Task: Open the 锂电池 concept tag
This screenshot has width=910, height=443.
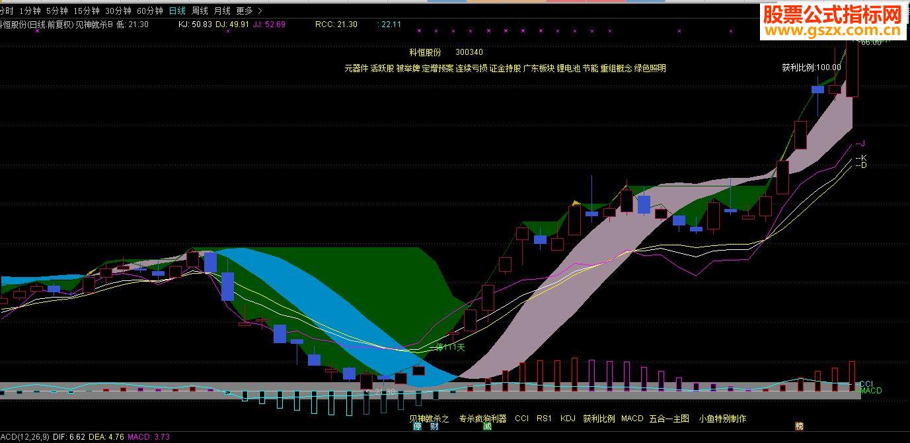Action: [568, 68]
